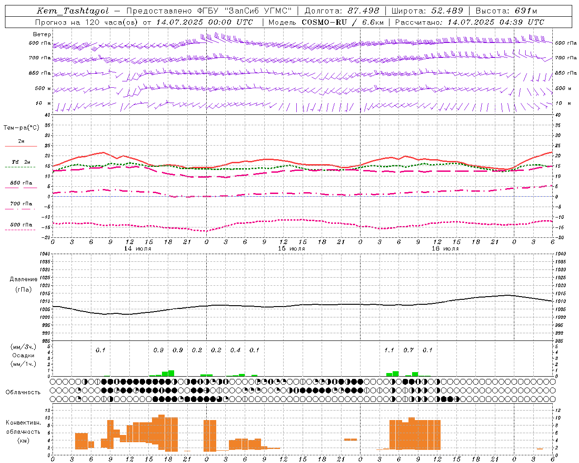
Task: Select the elevation text Высота: 691м
Action: [506, 11]
